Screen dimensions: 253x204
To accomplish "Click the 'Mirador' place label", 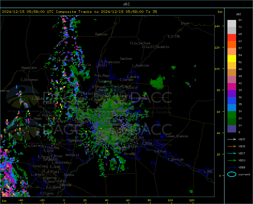I will click(x=130, y=154).
